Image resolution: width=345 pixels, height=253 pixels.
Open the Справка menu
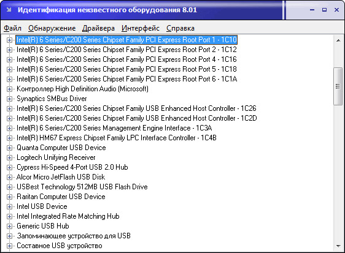click(x=180, y=28)
